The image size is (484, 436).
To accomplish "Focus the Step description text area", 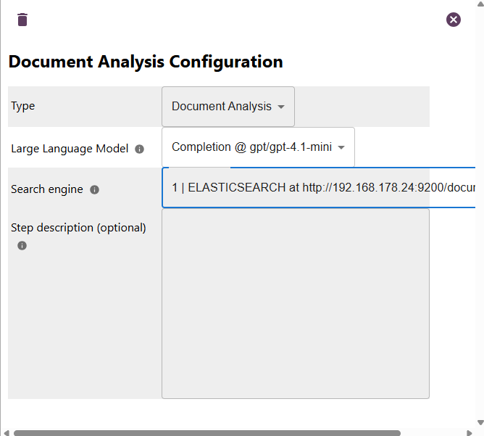I will 296,303.
